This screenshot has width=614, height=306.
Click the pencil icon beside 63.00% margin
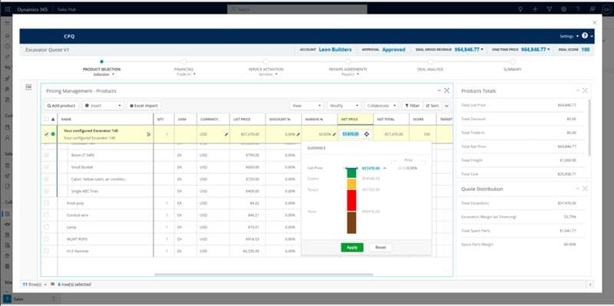[334, 134]
